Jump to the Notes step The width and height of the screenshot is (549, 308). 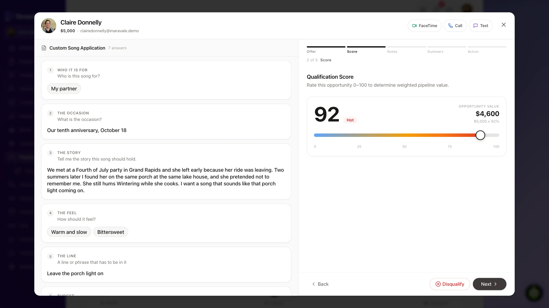tap(406, 50)
